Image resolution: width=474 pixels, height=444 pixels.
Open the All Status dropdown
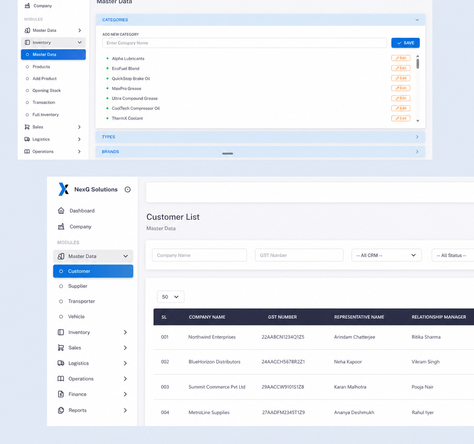pyautogui.click(x=453, y=255)
